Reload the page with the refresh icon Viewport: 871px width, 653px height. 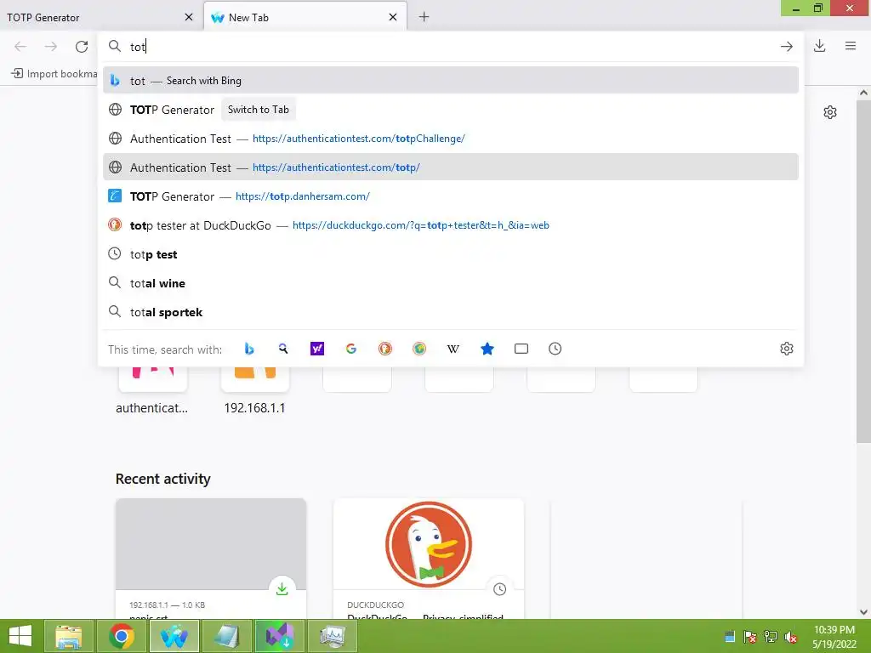coord(82,47)
